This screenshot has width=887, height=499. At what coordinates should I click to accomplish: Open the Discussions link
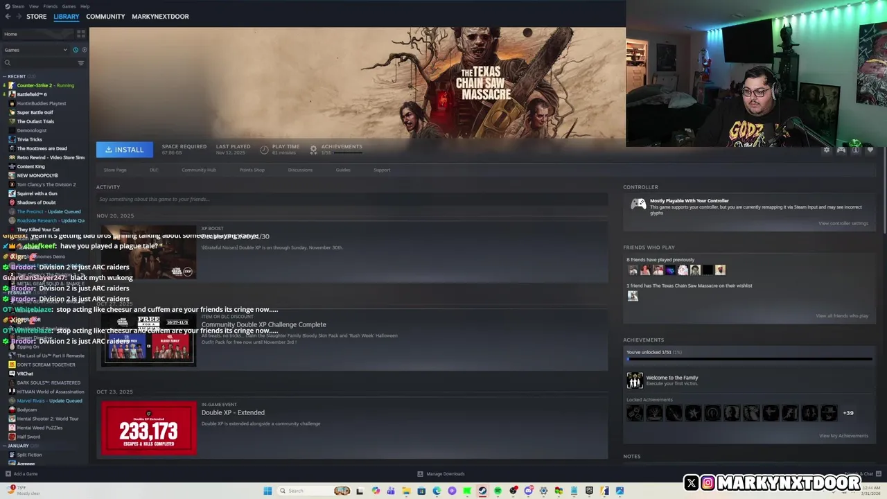[x=300, y=170]
